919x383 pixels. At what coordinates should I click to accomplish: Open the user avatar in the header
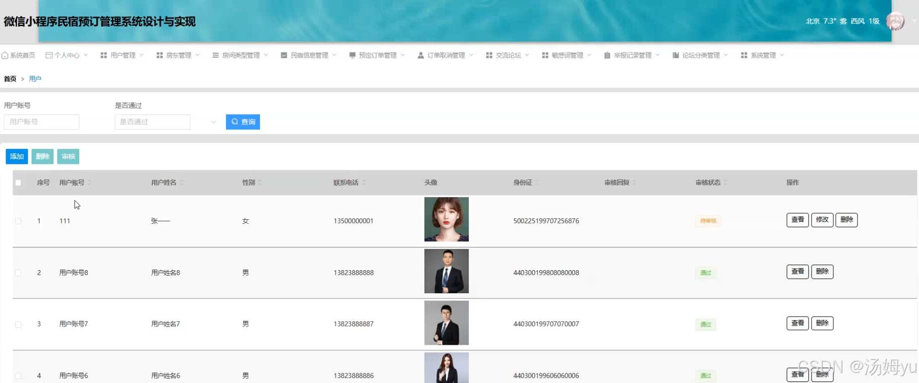pos(895,21)
